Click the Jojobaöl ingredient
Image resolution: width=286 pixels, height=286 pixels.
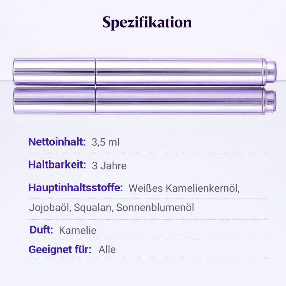(x=50, y=208)
